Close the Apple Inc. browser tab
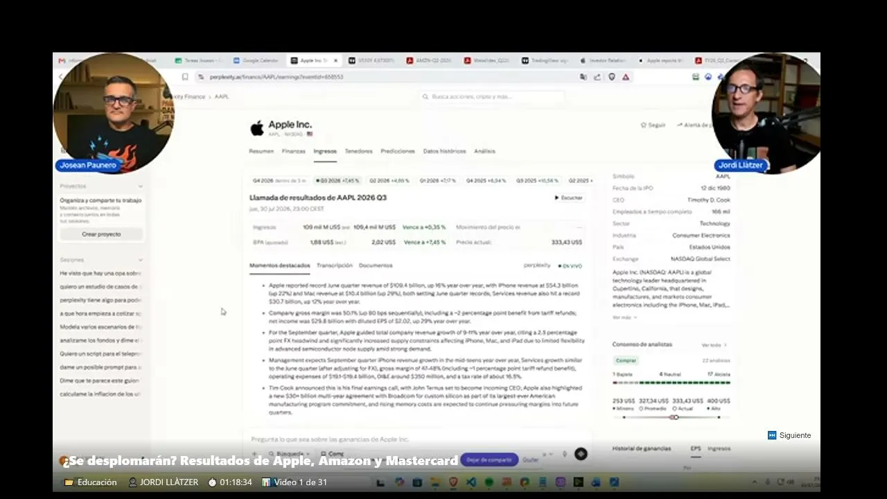The width and height of the screenshot is (887, 499). coord(336,60)
